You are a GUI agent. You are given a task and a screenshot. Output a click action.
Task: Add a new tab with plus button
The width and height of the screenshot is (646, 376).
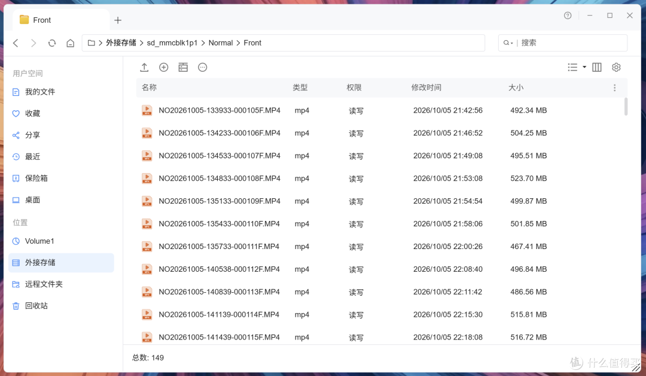(118, 20)
